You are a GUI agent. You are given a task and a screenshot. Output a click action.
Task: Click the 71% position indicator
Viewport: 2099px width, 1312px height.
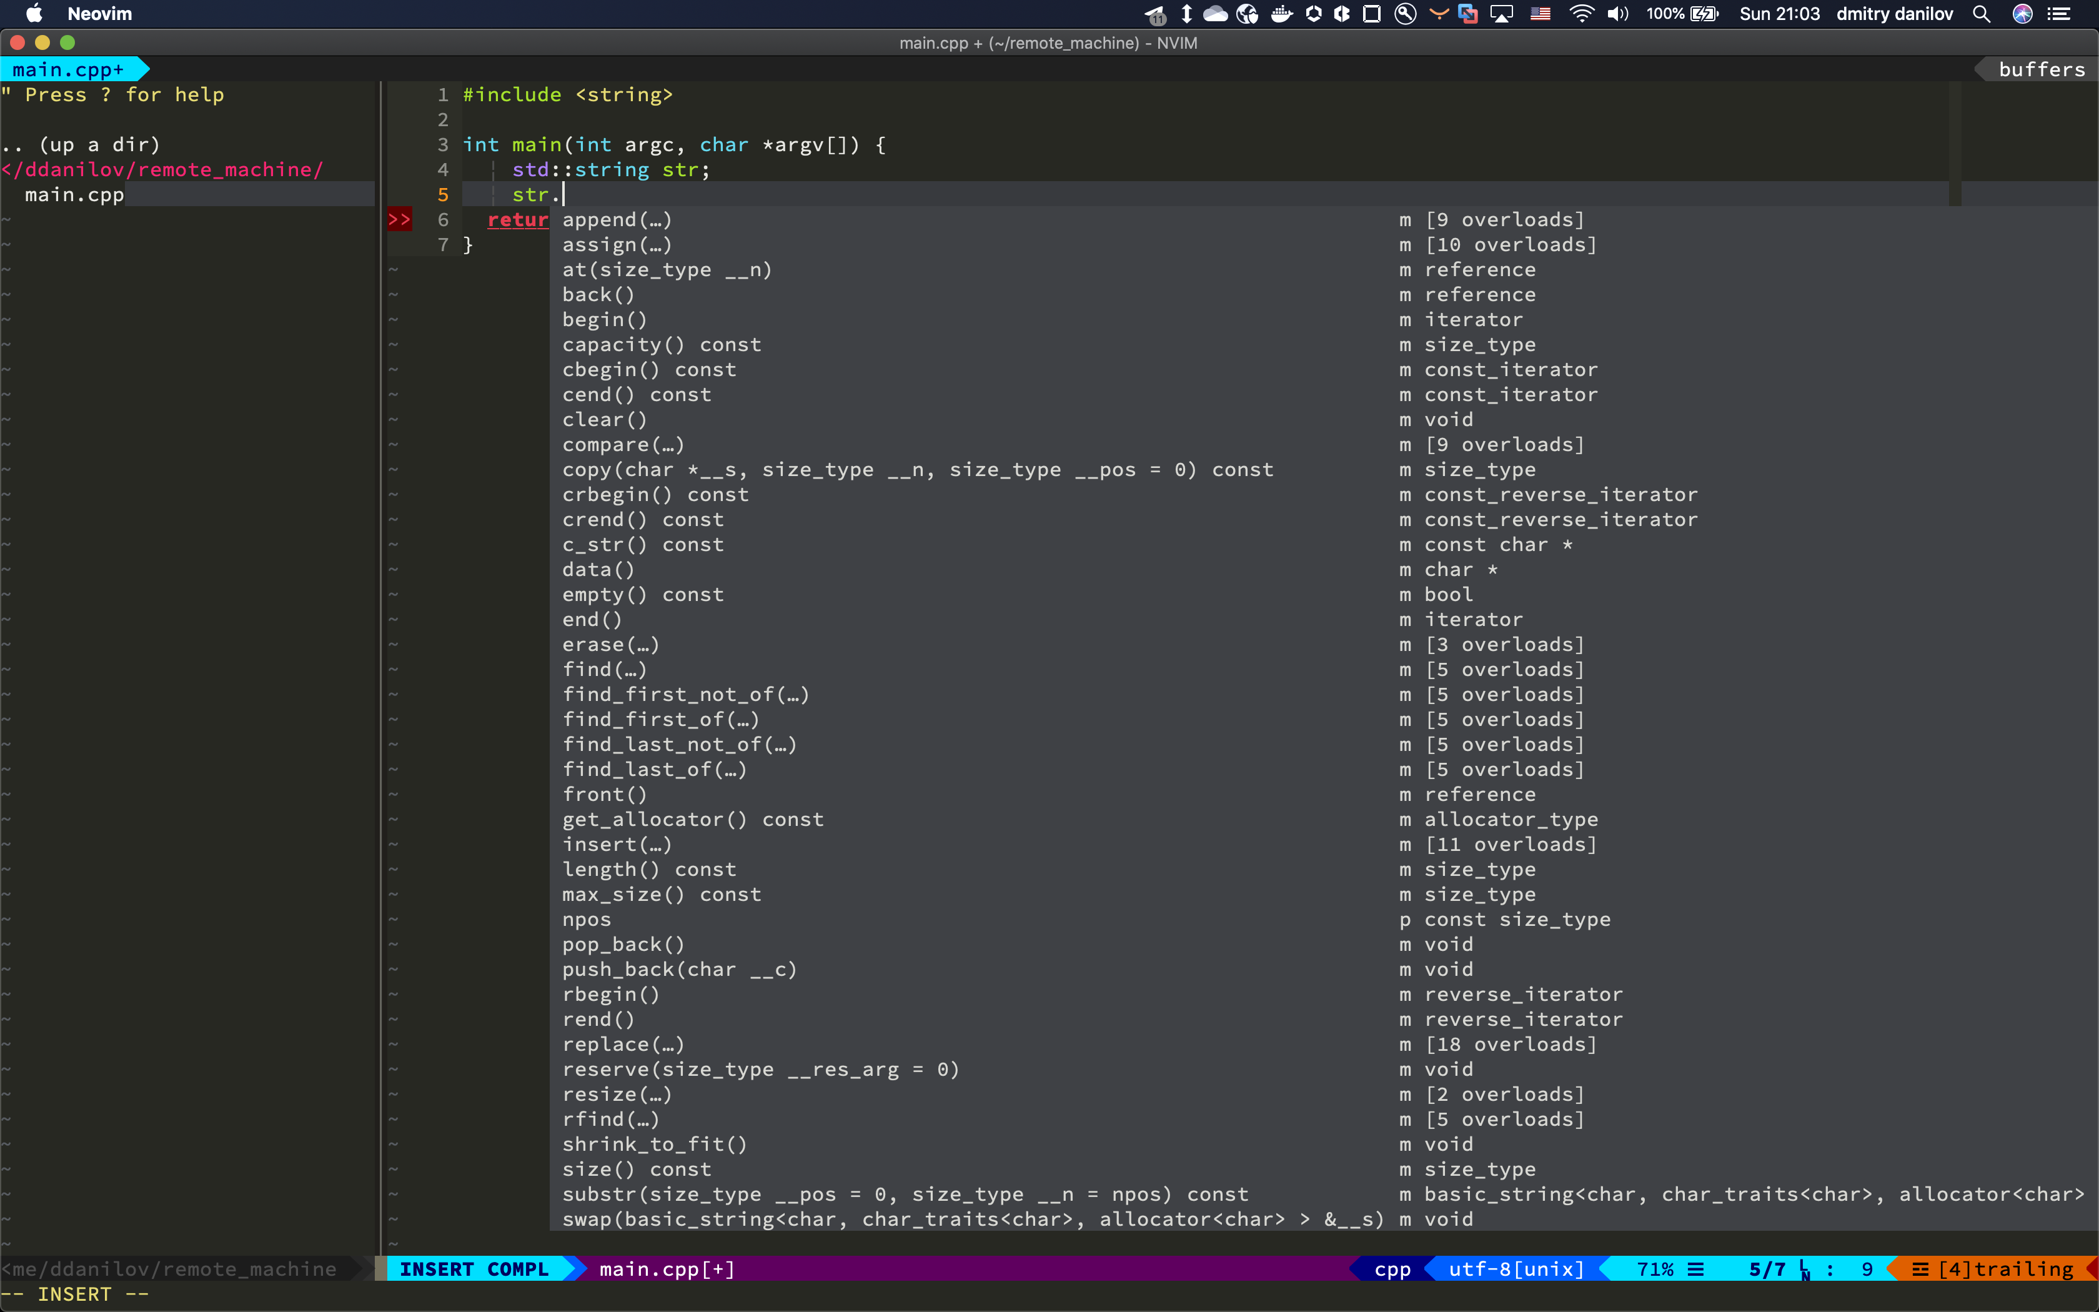pos(1656,1269)
